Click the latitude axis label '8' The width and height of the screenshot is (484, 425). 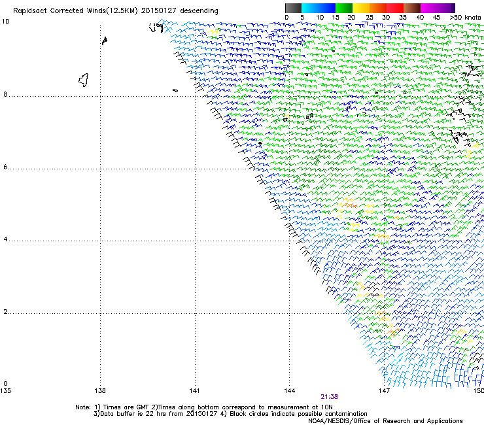(x=5, y=94)
